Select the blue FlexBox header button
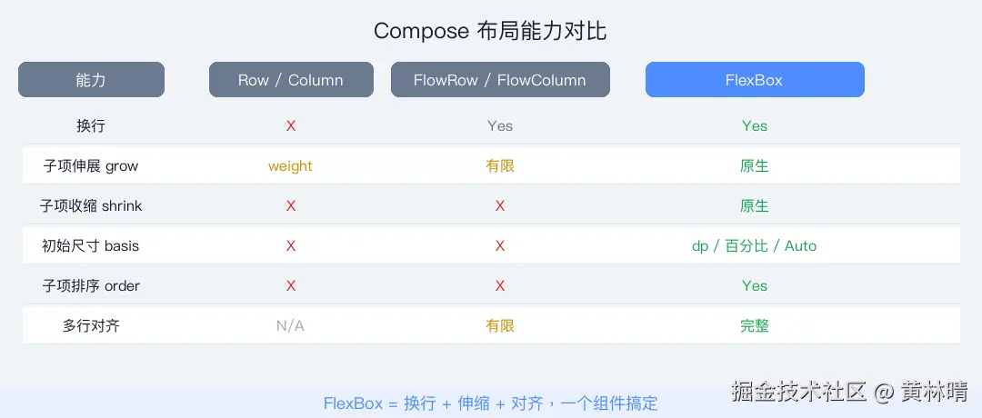 point(755,80)
